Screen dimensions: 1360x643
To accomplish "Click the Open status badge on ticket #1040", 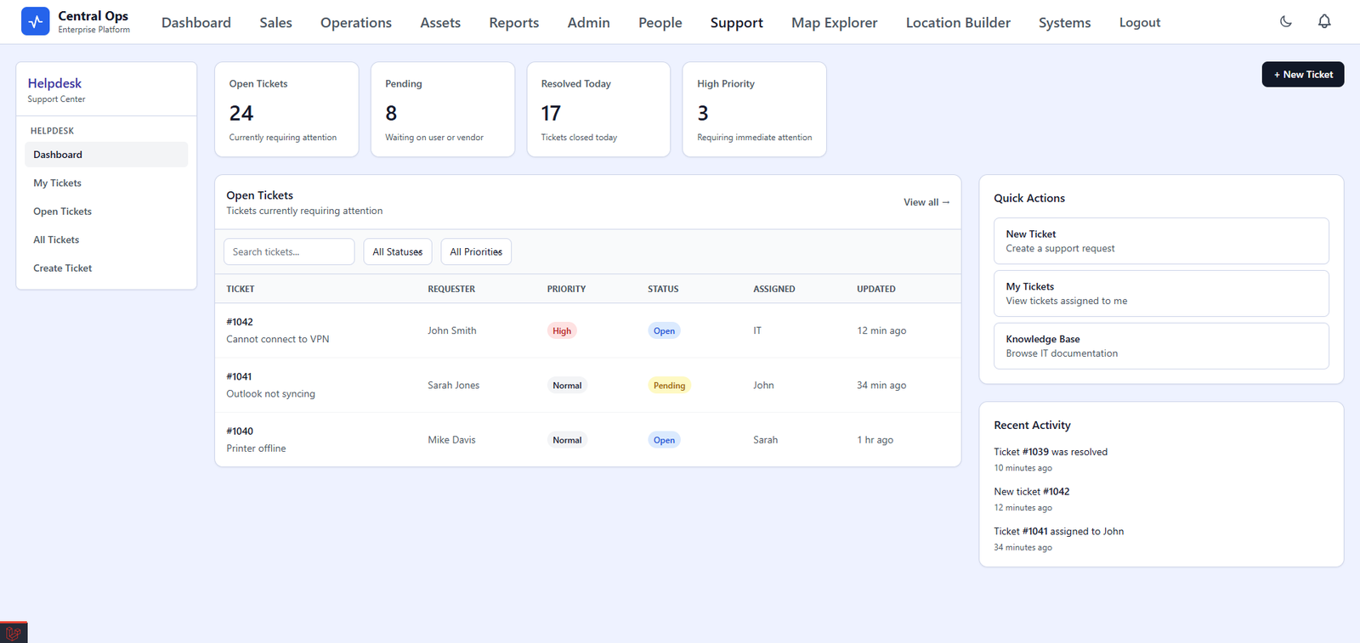I will (x=664, y=440).
